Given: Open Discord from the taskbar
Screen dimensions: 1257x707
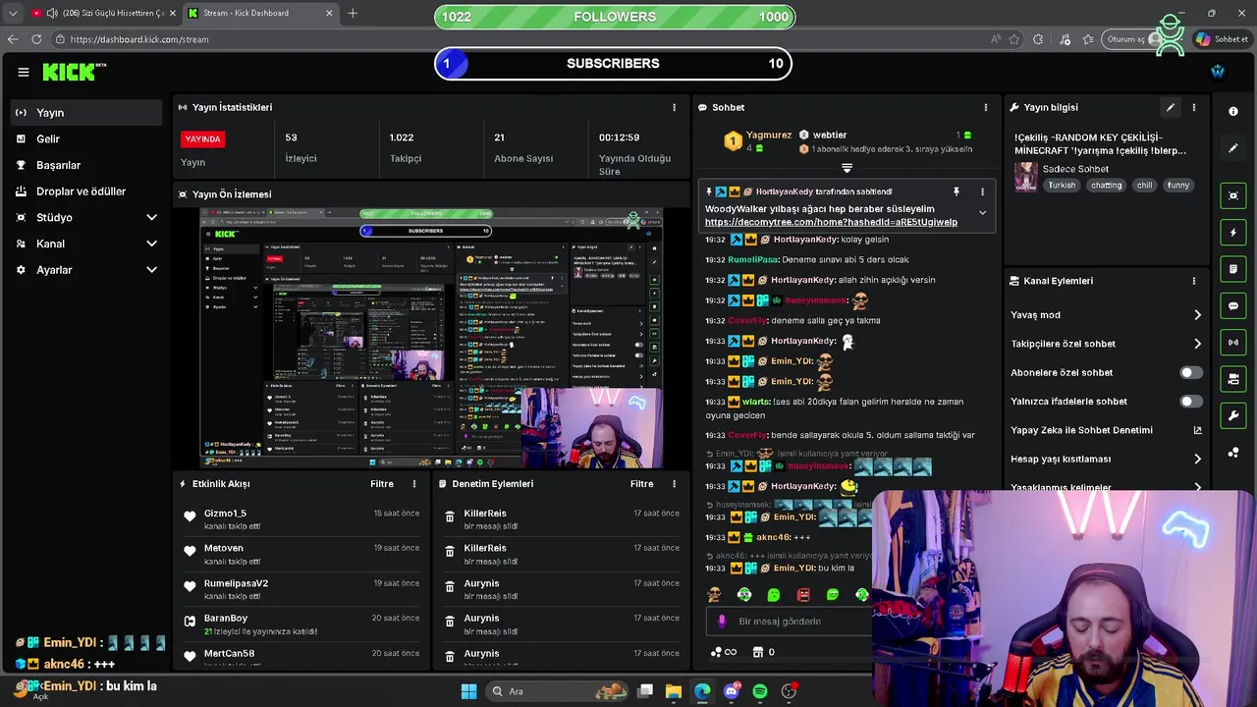Looking at the screenshot, I should coord(731,691).
